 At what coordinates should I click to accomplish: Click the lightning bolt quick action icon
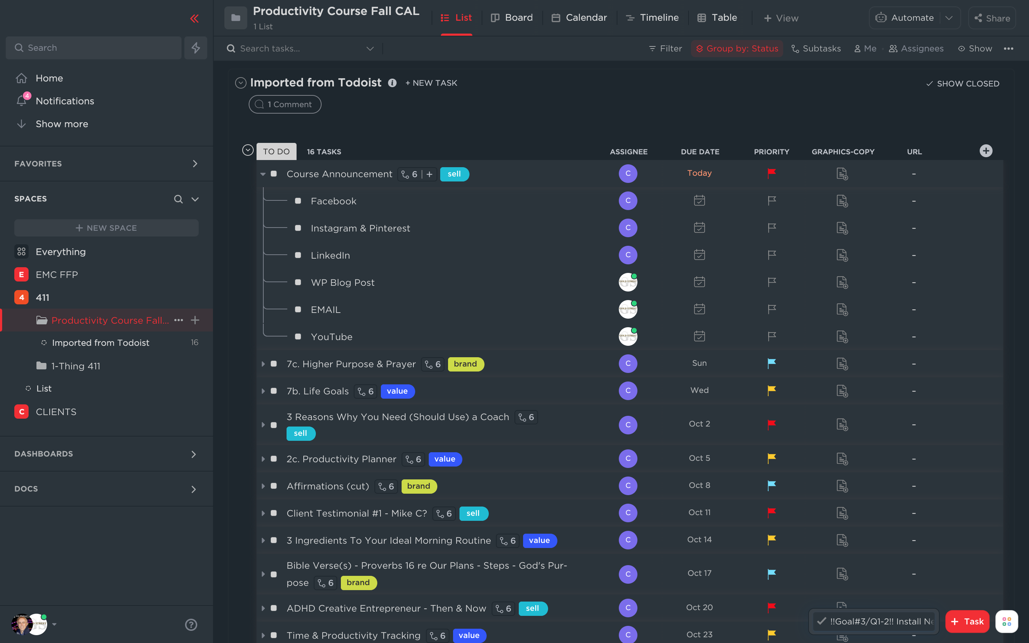[x=195, y=48]
